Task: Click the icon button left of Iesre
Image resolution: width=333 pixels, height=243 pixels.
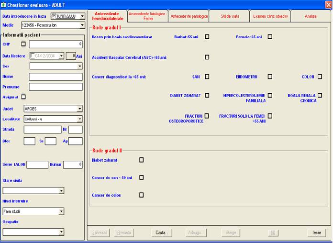Action: point(273,232)
